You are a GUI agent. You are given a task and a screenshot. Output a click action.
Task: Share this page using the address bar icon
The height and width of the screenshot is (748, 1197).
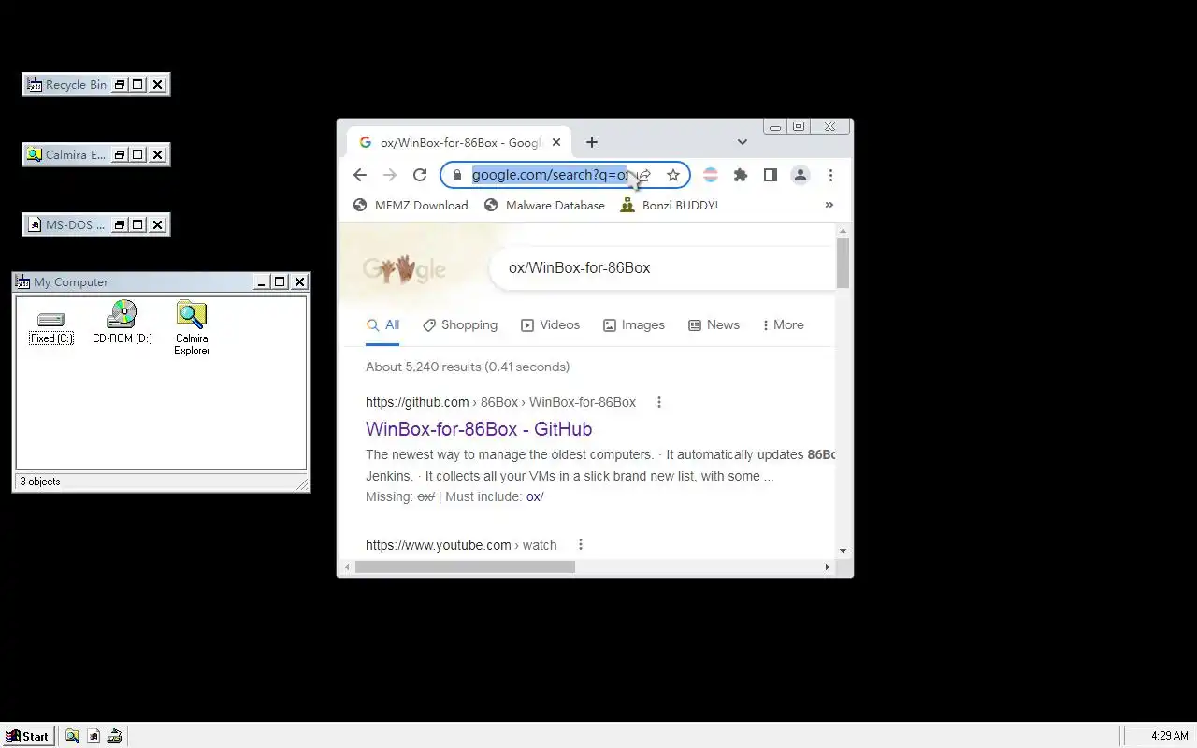pos(644,175)
